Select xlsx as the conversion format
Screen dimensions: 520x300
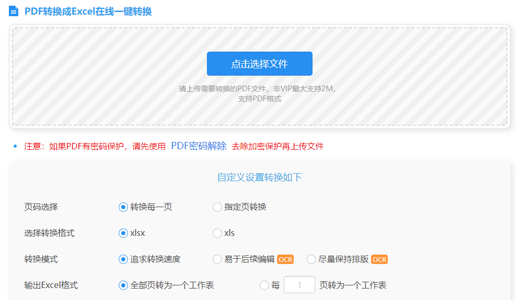(123, 233)
